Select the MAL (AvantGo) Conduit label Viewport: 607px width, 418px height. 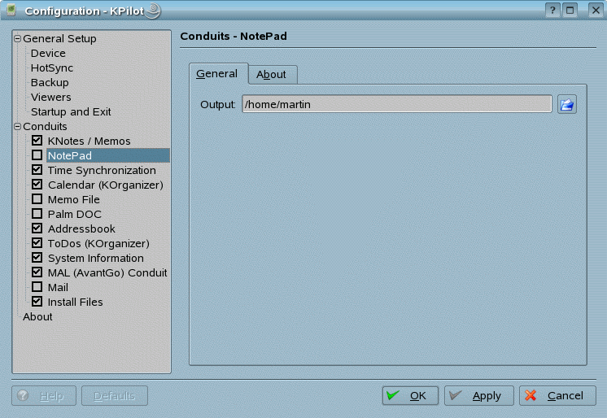pyautogui.click(x=107, y=273)
